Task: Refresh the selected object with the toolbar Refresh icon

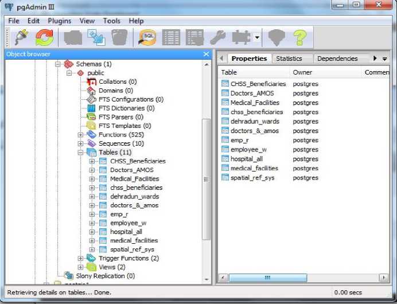Action: point(45,37)
